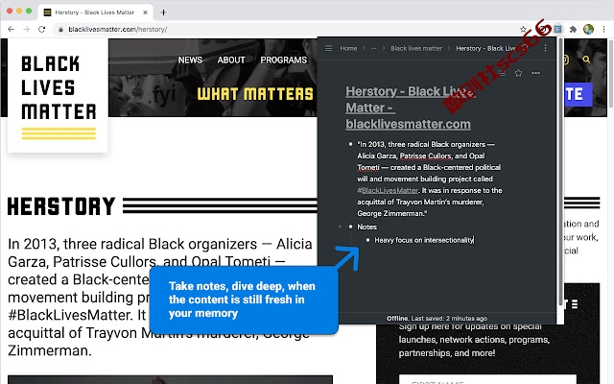Screen dimensions: 614x384
Task: Open PROGRAMS menu on website
Action: click(284, 60)
